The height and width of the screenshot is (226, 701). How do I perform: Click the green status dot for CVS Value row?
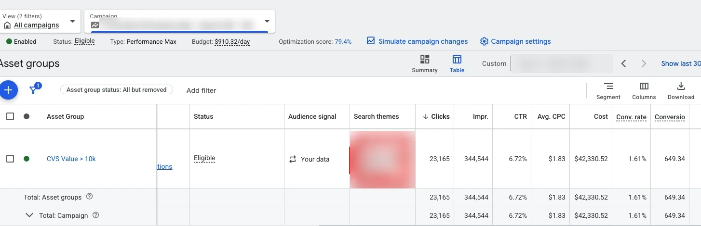(x=27, y=159)
